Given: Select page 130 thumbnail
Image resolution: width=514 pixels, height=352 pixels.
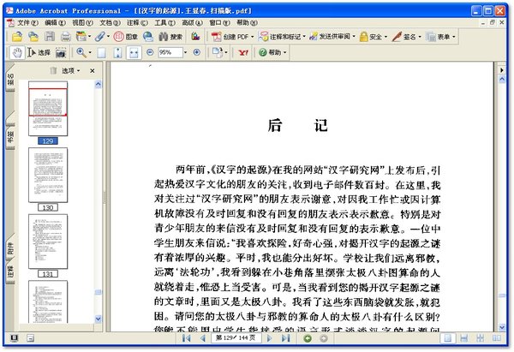Looking at the screenshot, I should tap(48, 175).
